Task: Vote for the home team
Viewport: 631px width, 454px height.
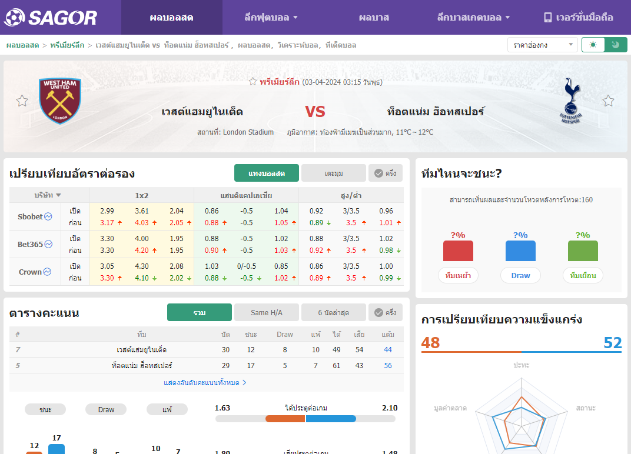Action: tap(458, 275)
